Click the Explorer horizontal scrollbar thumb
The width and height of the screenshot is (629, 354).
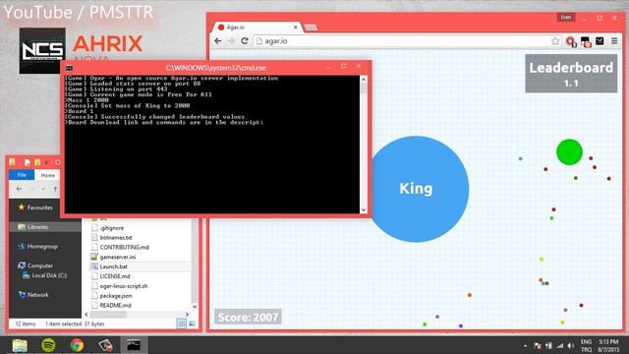108,315
